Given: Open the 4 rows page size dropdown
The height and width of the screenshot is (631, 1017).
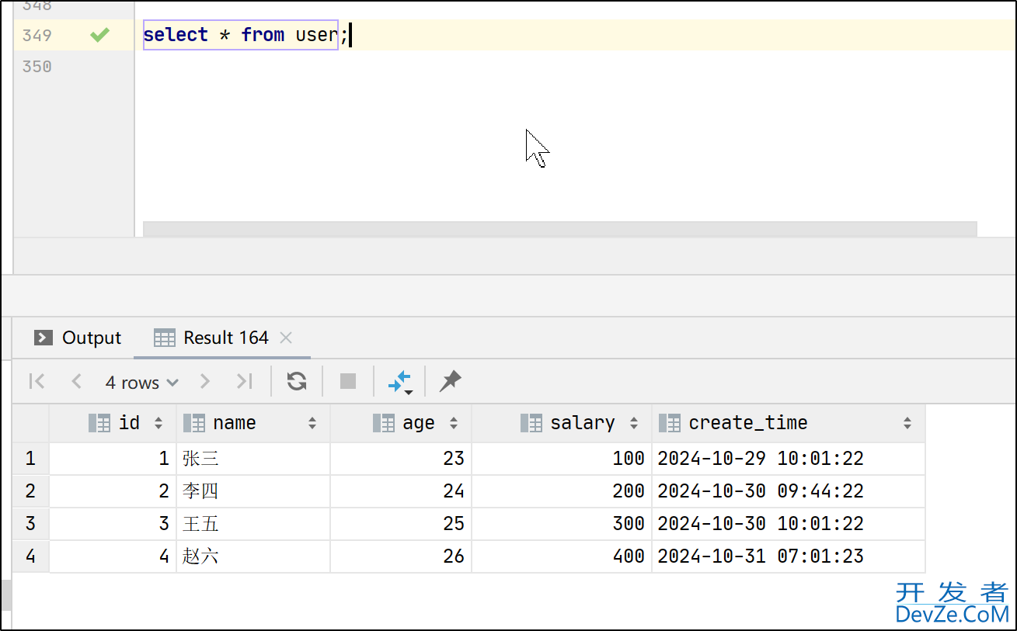Looking at the screenshot, I should (142, 383).
